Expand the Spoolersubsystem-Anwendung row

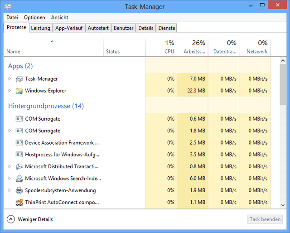(x=10, y=190)
